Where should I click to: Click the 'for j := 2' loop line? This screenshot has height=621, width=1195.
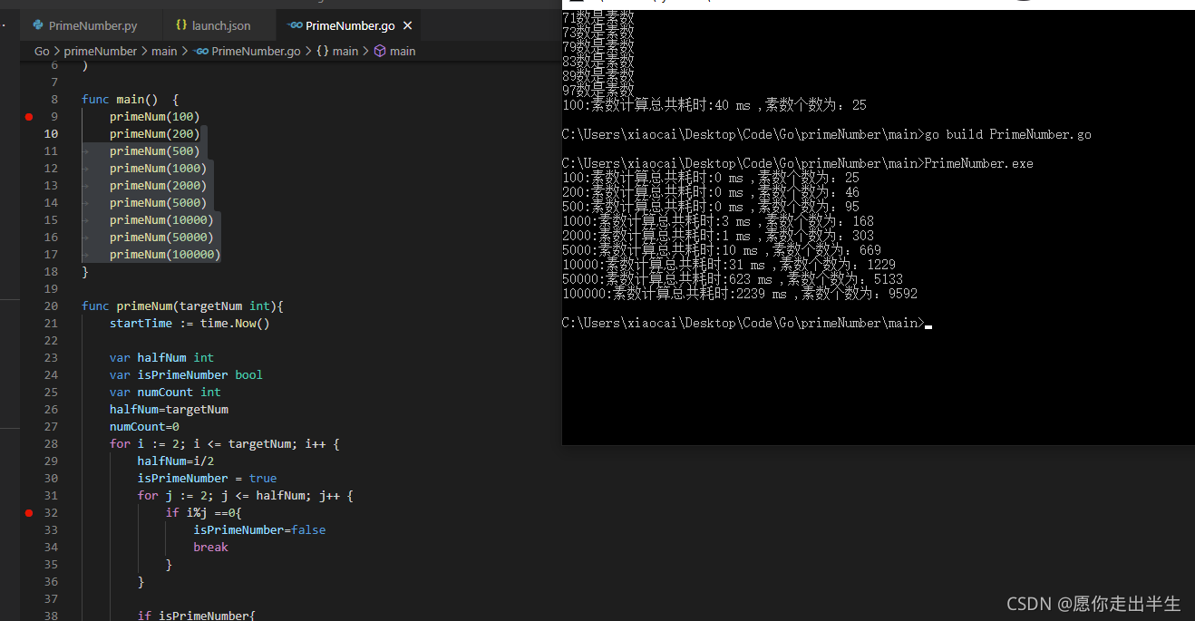coord(246,495)
